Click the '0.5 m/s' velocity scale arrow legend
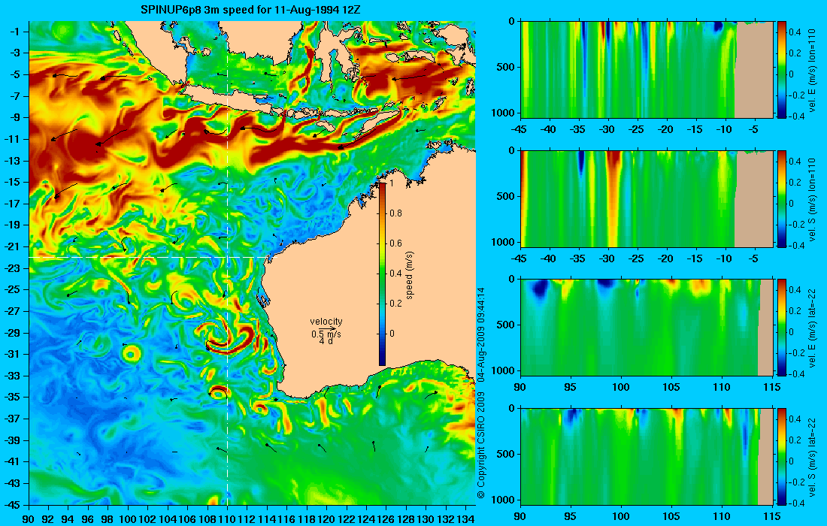This screenshot has width=827, height=526. [x=326, y=333]
